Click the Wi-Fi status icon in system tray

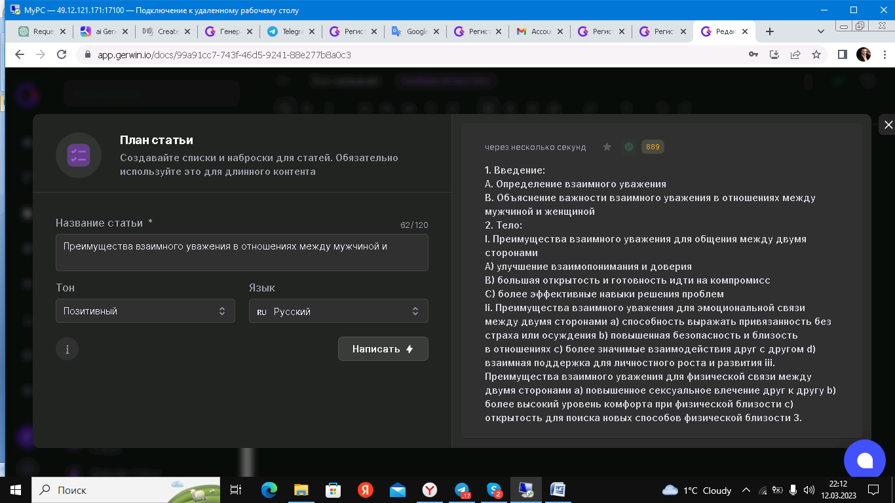tap(764, 491)
